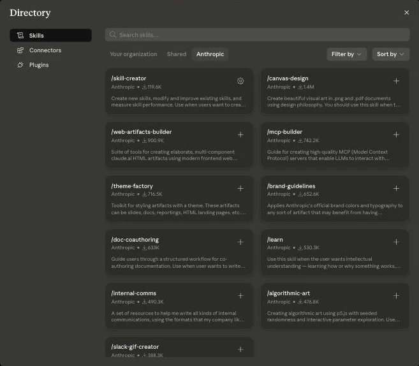Select the Plugins label in the sidebar
The image size is (419, 366).
point(39,65)
